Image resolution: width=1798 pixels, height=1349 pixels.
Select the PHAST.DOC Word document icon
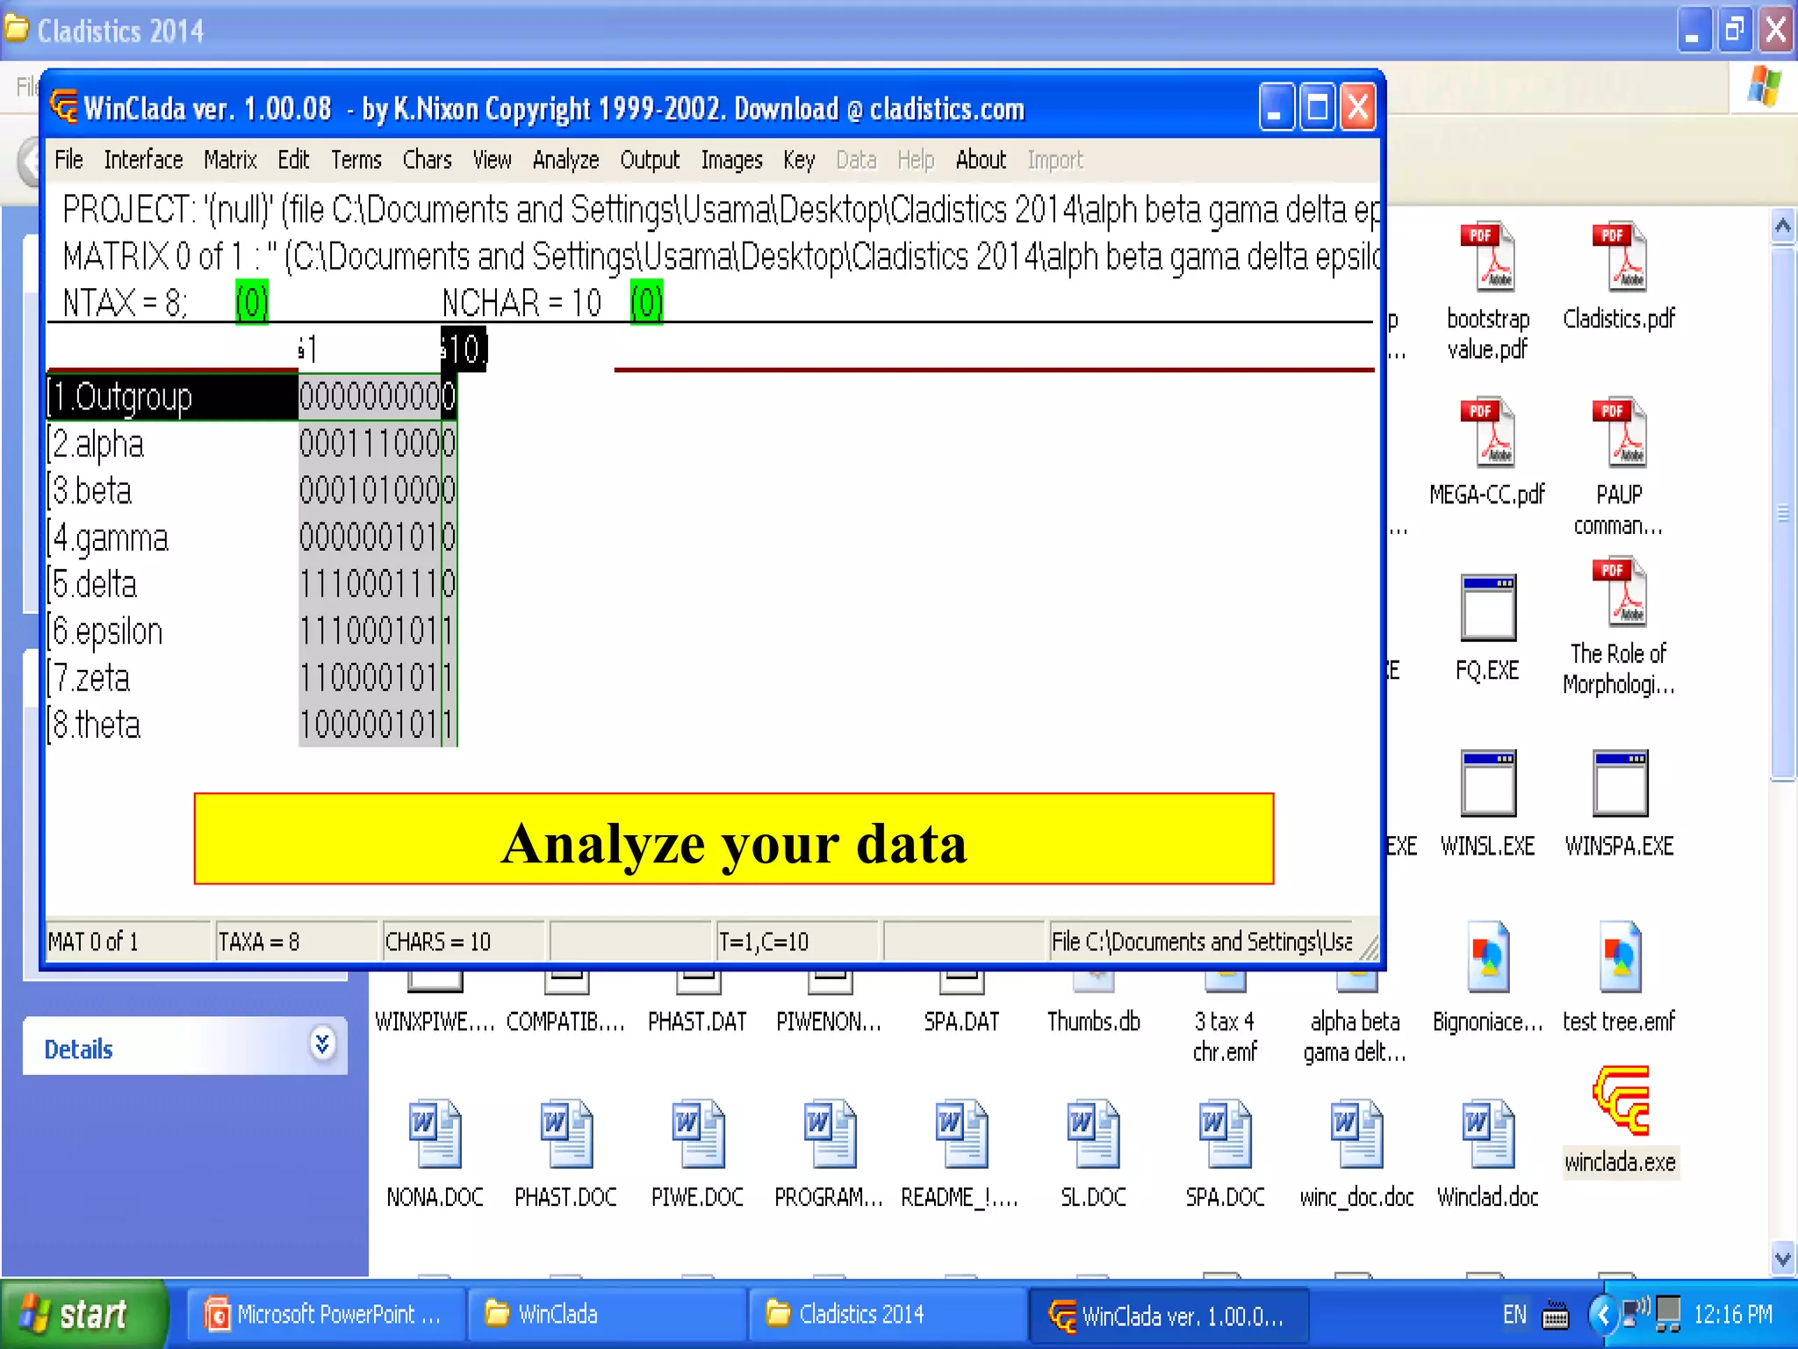point(566,1133)
